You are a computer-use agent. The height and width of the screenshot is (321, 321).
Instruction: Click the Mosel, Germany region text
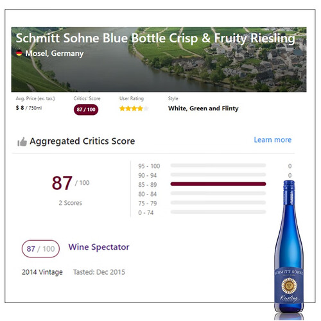click(x=55, y=53)
